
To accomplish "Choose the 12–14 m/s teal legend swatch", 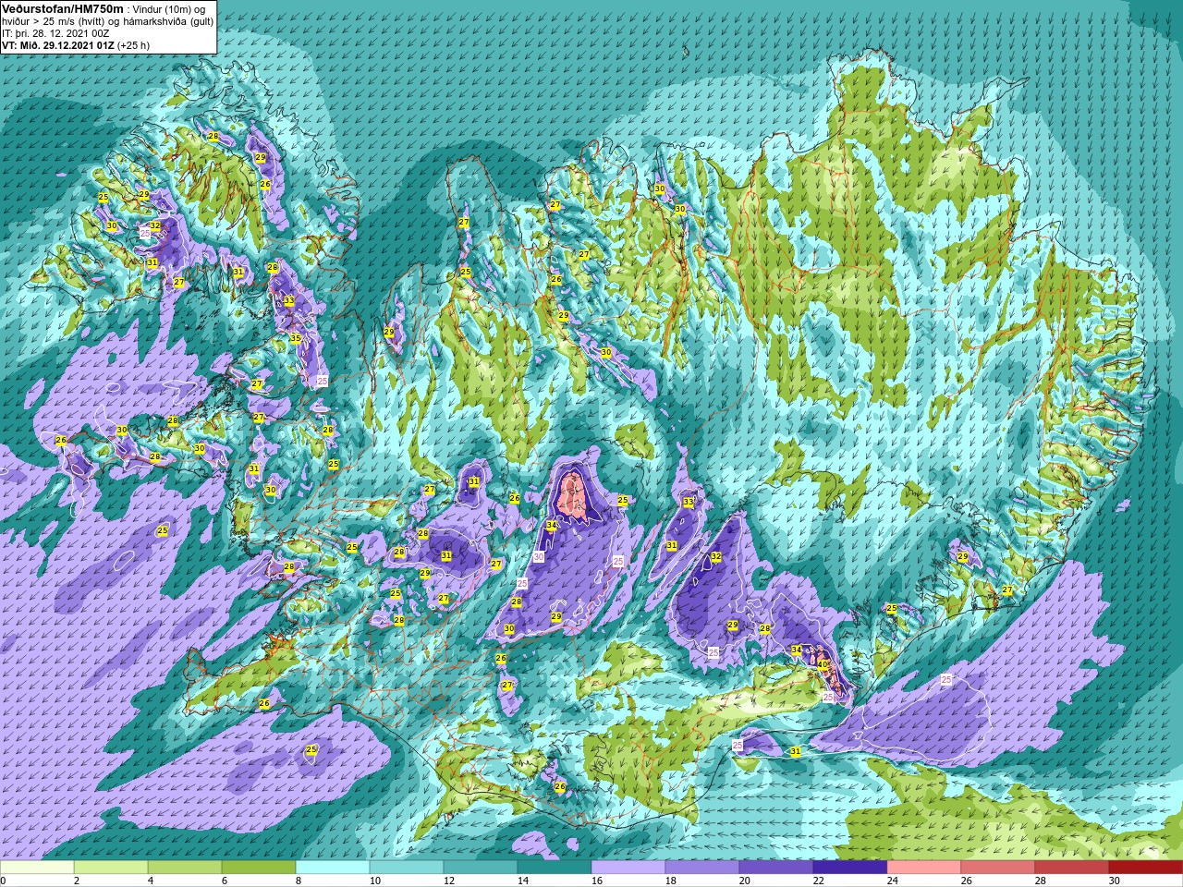I will point(481,868).
